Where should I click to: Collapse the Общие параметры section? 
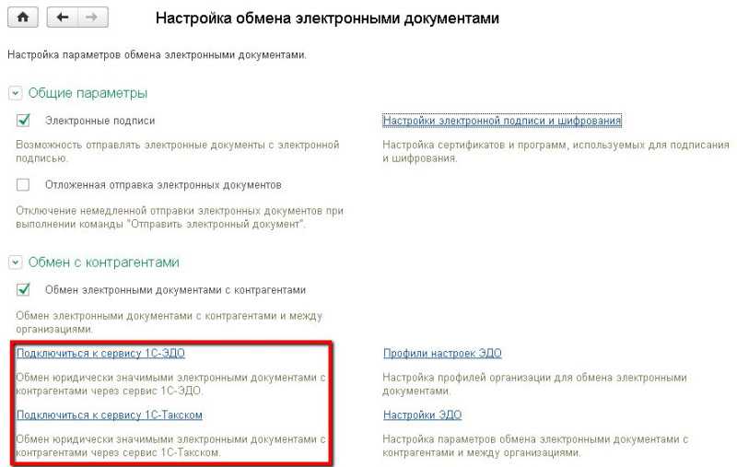(15, 93)
